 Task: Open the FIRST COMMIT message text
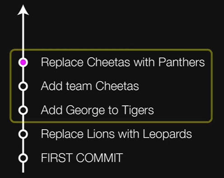coord(82,158)
